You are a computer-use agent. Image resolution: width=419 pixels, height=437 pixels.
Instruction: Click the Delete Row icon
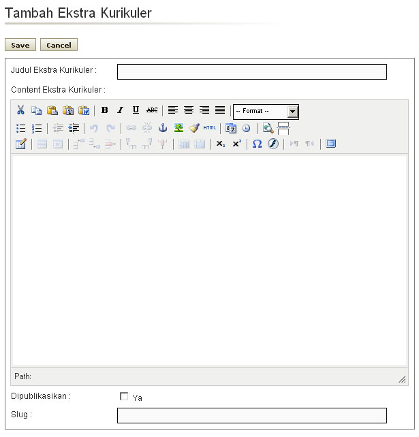pyautogui.click(x=110, y=144)
